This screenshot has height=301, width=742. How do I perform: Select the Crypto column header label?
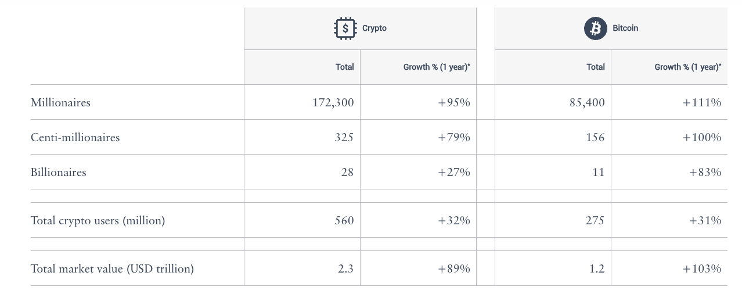pyautogui.click(x=374, y=28)
